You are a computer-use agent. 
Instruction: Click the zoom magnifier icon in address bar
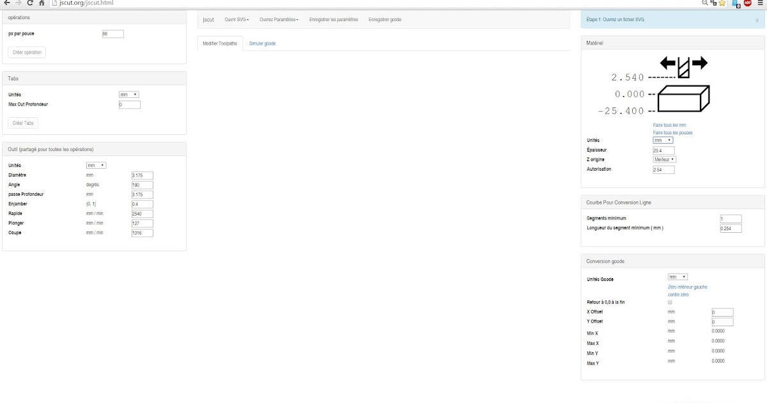[705, 3]
